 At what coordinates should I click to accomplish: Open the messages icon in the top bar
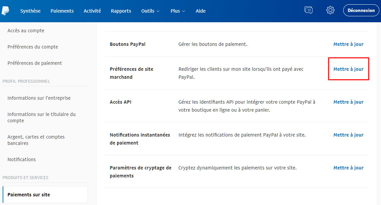click(308, 10)
